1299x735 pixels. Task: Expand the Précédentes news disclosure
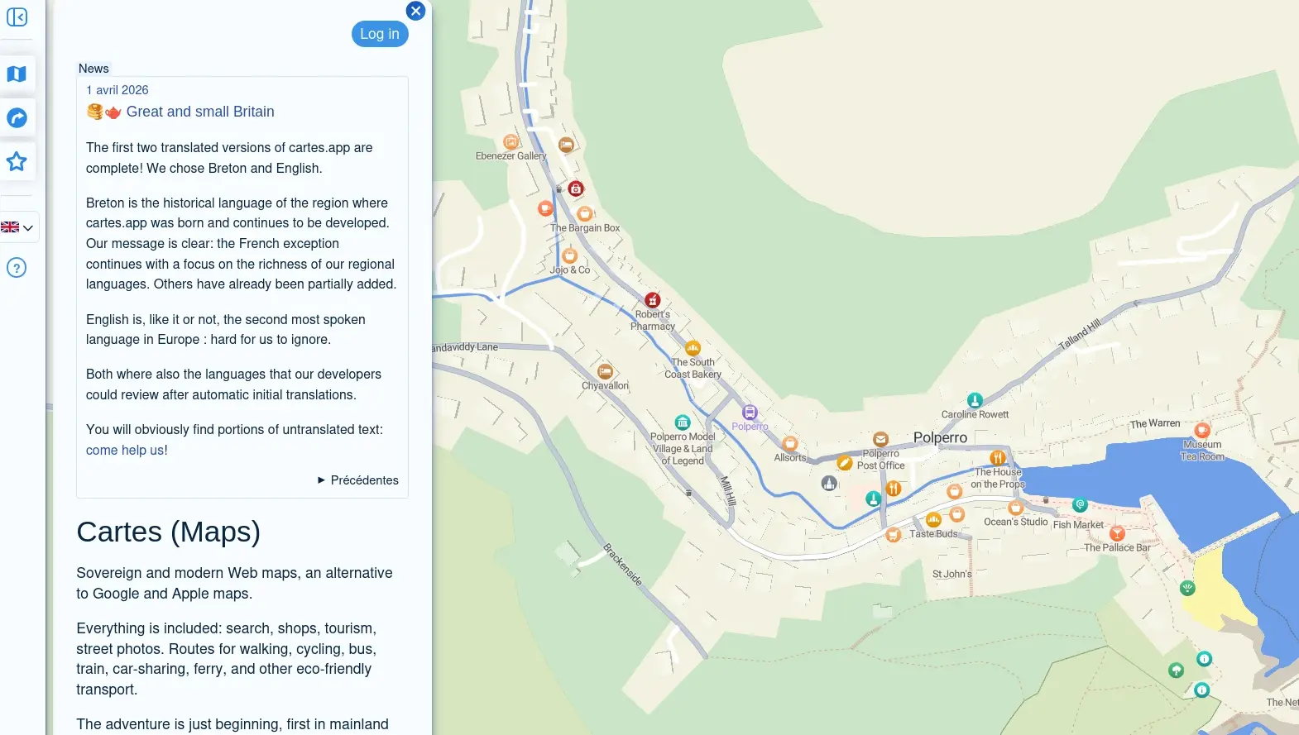(x=358, y=480)
